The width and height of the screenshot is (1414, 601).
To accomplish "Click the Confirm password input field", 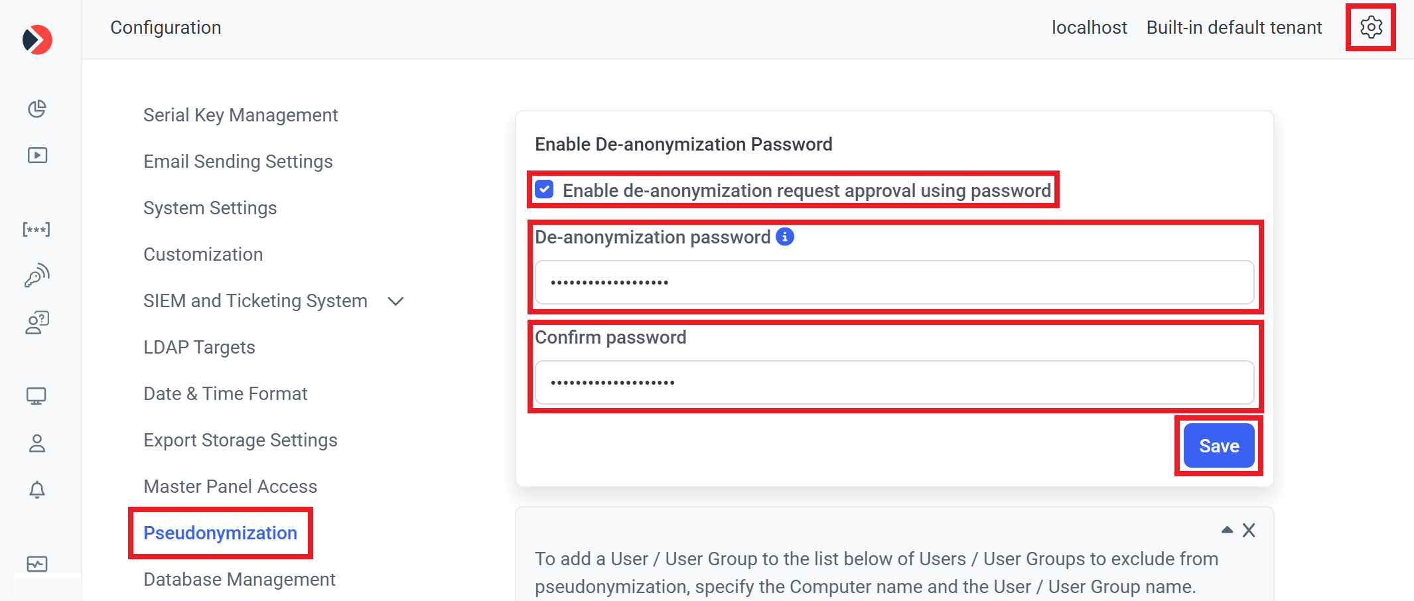I will (x=894, y=382).
